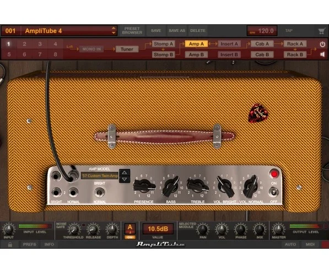
Task: Open the Preset Browser
Action: 132,31
